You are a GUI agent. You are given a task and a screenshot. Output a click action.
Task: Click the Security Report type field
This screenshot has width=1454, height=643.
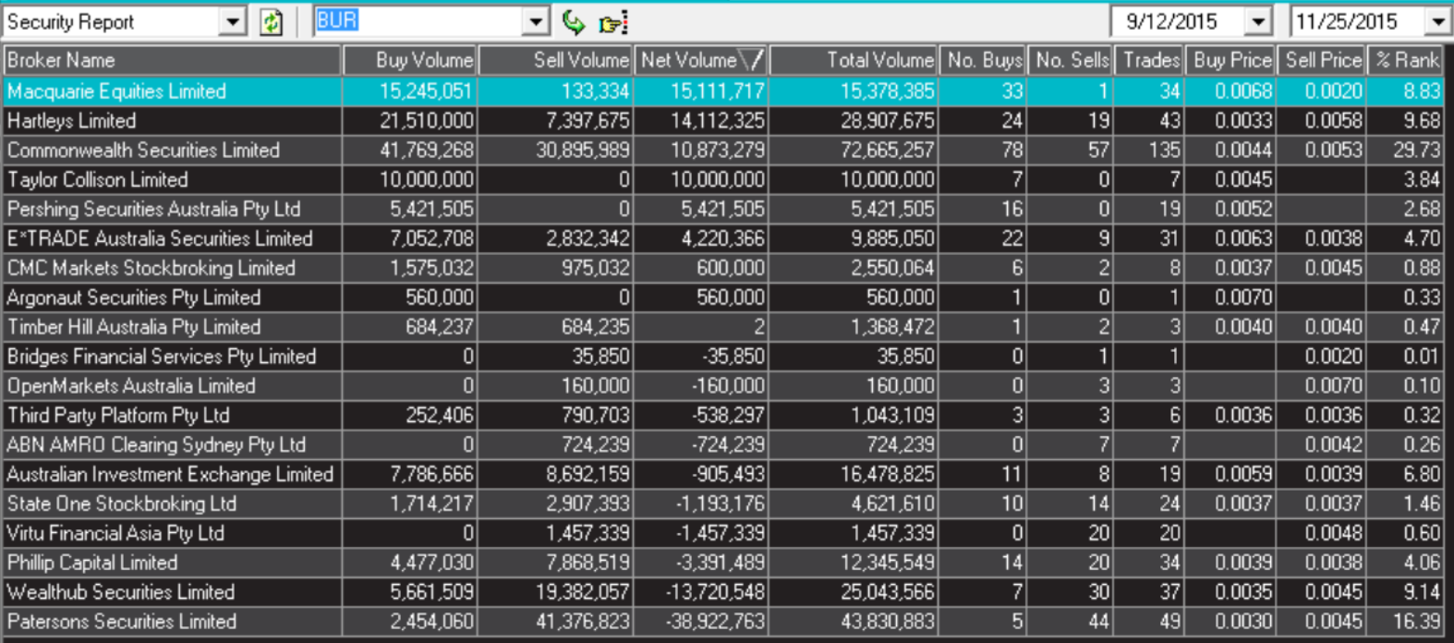click(113, 21)
